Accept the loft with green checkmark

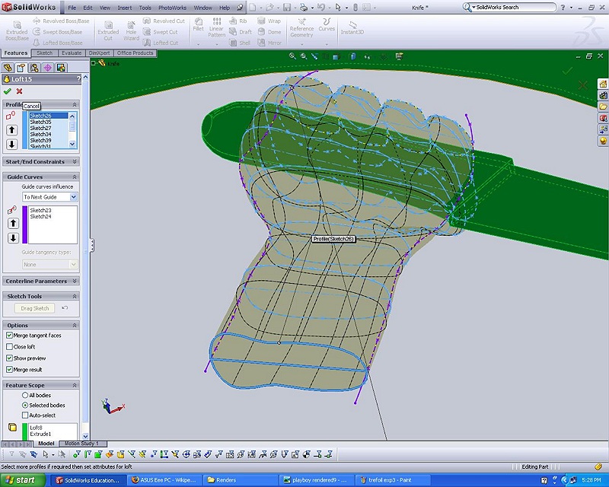8,91
